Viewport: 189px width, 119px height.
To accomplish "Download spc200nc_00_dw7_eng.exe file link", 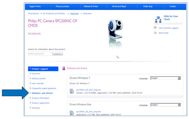I will pyautogui.click(x=88, y=90).
